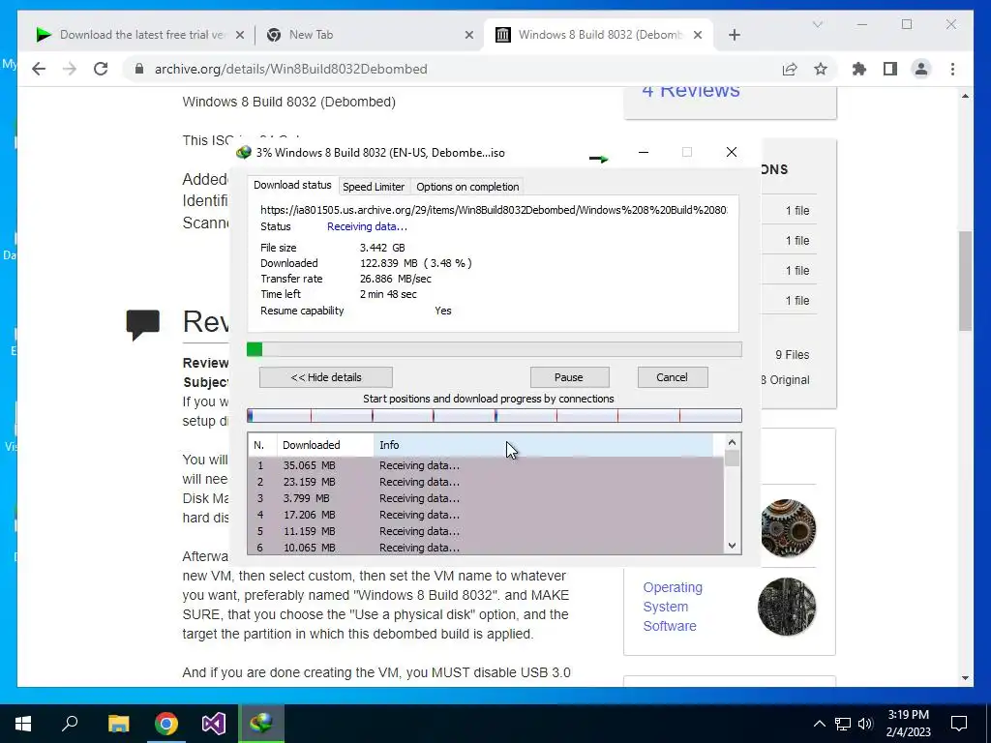
Task: Close the IDM download dialog
Action: point(732,152)
